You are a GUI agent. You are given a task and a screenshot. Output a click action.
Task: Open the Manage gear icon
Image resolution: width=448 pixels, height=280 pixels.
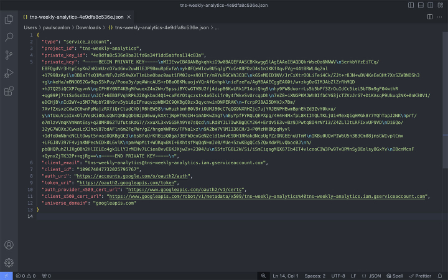click(x=9, y=263)
